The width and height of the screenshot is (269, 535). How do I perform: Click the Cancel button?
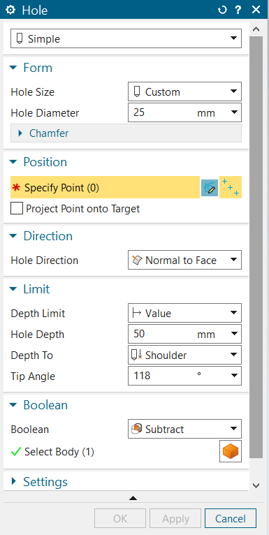click(x=231, y=519)
